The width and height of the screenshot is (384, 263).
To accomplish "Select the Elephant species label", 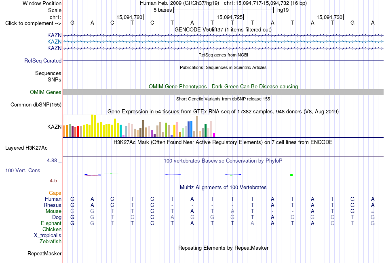I will pos(51,223).
